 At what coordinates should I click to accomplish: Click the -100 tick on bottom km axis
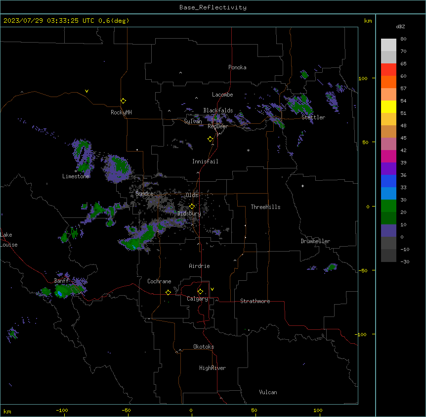(x=62, y=410)
